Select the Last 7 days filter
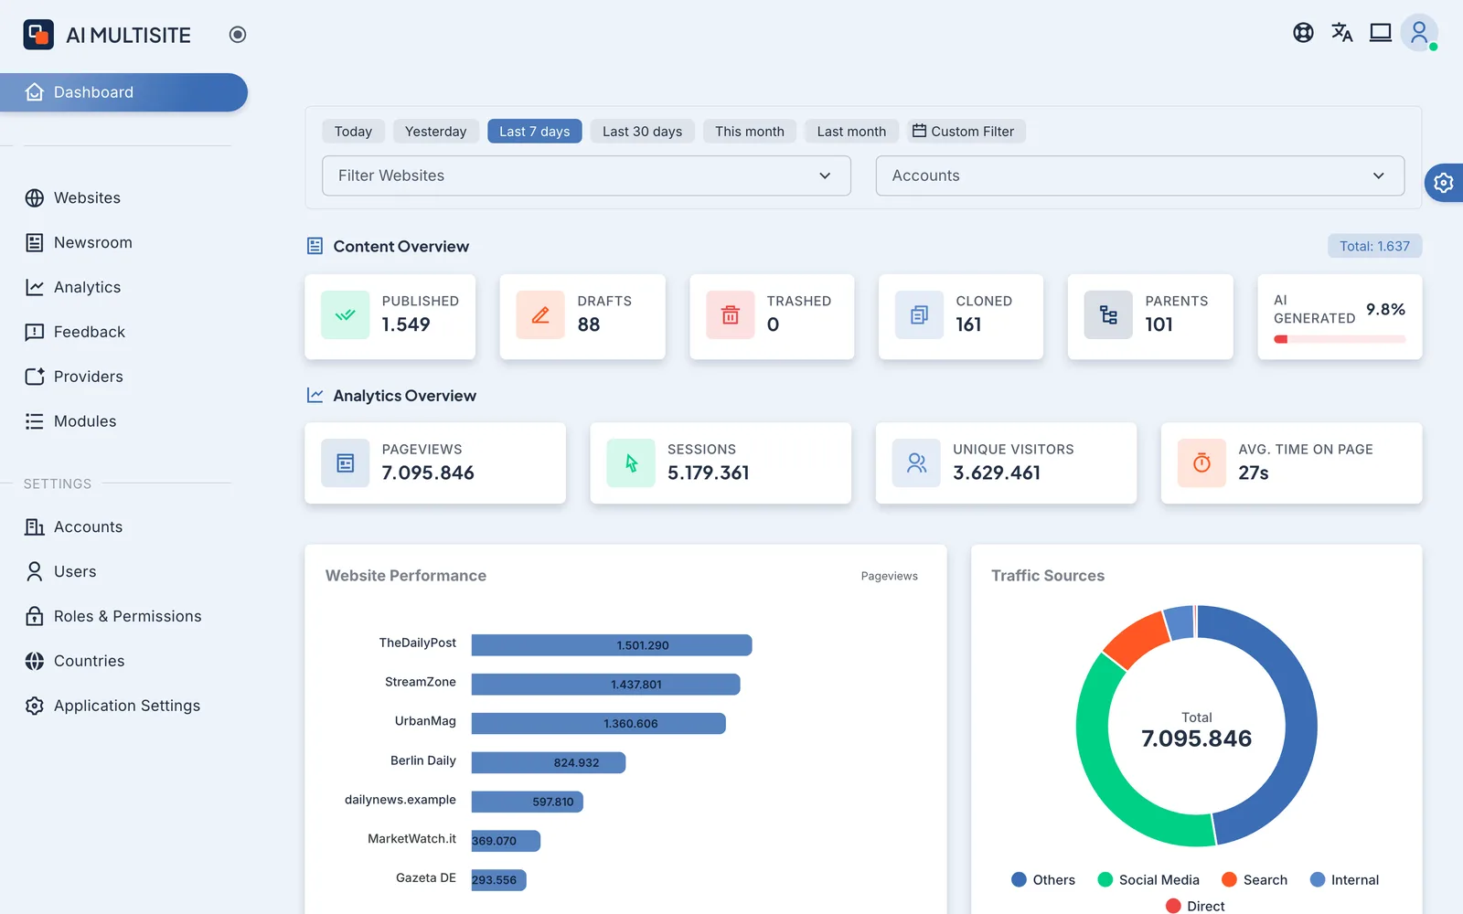 point(535,132)
